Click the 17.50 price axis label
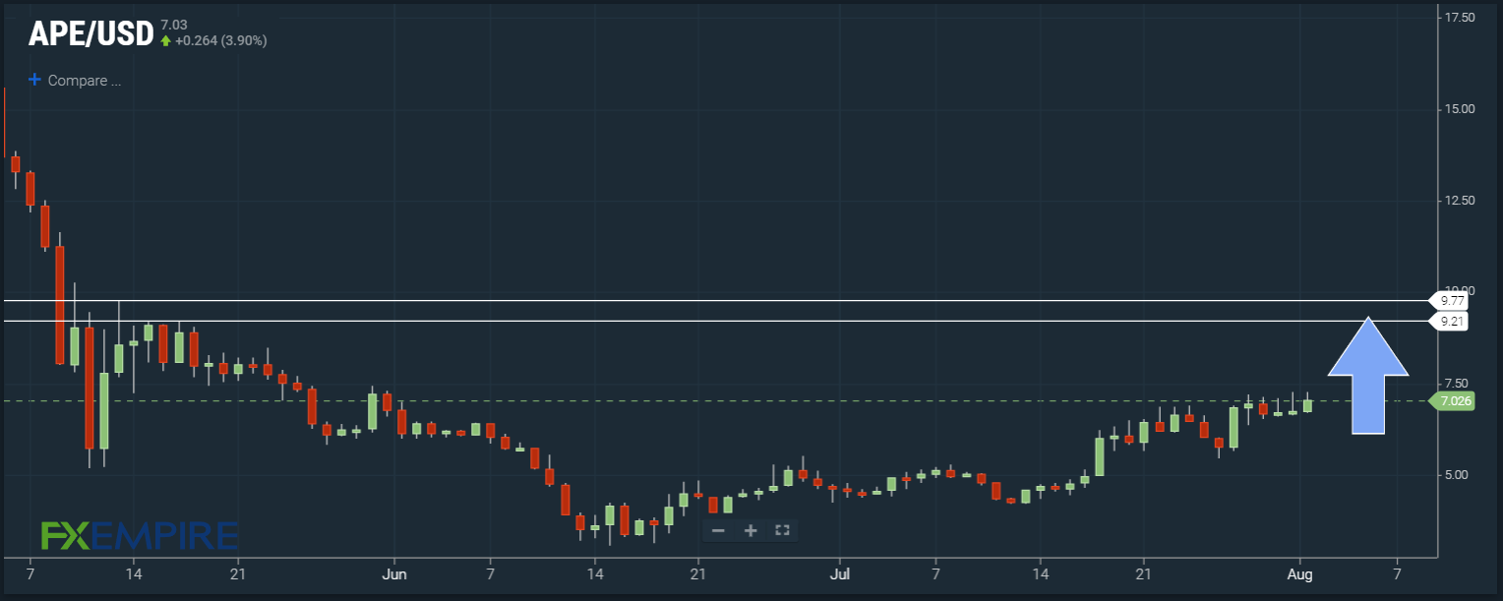Screen dimensions: 1503x601 [x=1461, y=18]
